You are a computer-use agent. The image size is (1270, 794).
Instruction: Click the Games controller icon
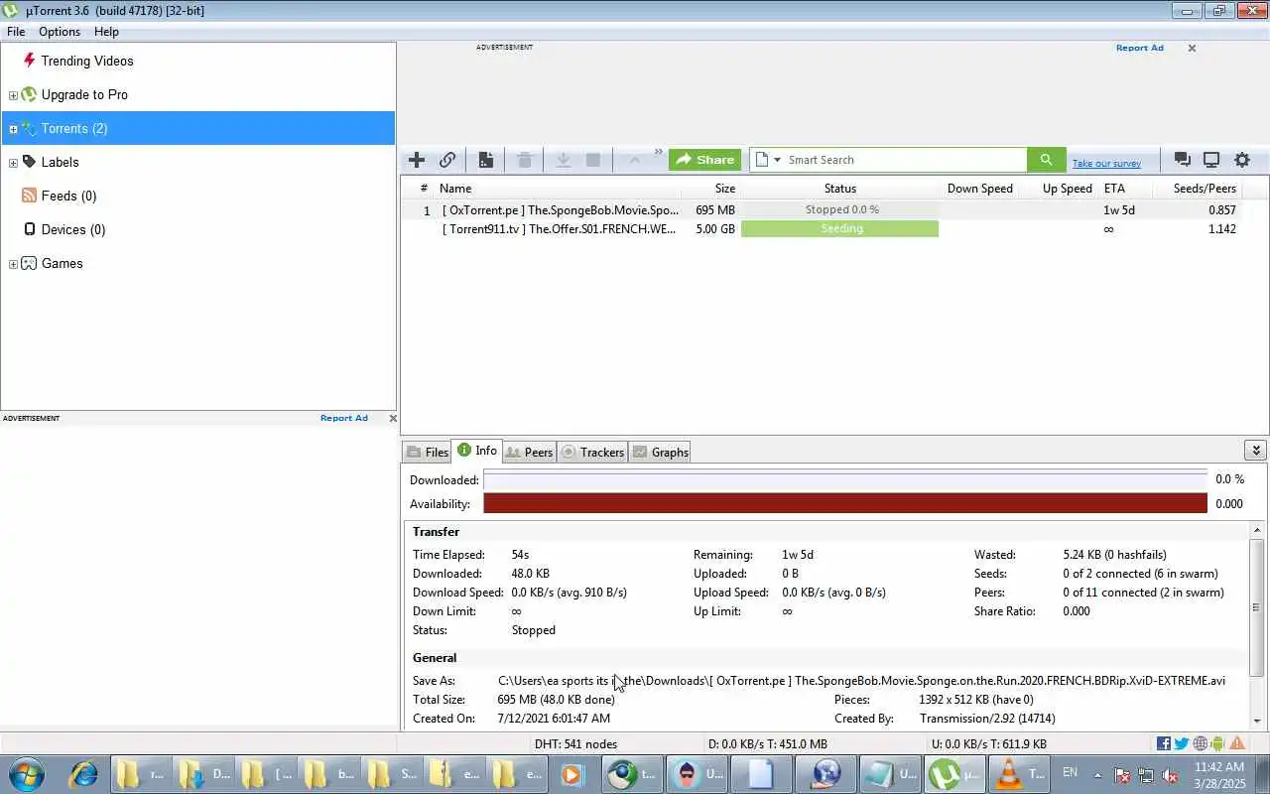pos(30,263)
